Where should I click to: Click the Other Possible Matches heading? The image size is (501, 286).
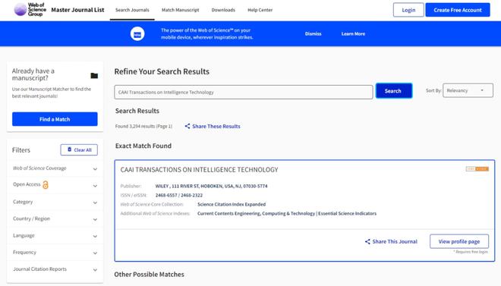coord(150,275)
